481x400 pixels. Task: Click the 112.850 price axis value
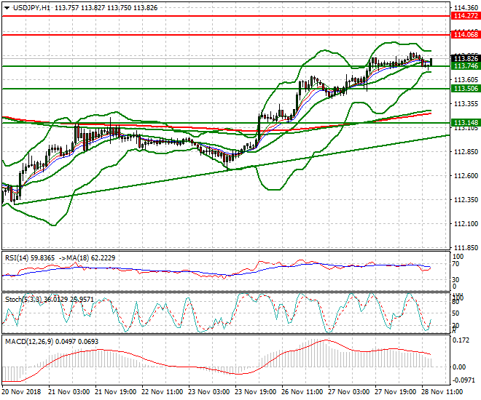pos(466,152)
